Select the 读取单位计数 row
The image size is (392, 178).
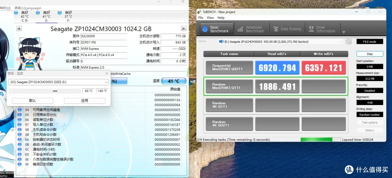click(99, 120)
